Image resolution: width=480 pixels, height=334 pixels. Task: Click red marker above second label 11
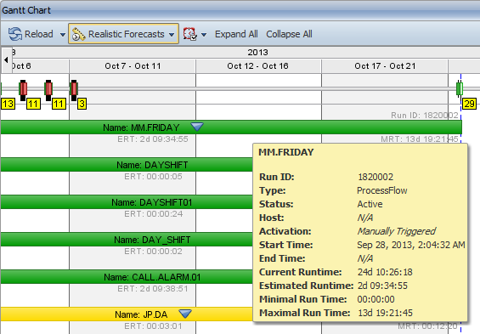(48, 90)
